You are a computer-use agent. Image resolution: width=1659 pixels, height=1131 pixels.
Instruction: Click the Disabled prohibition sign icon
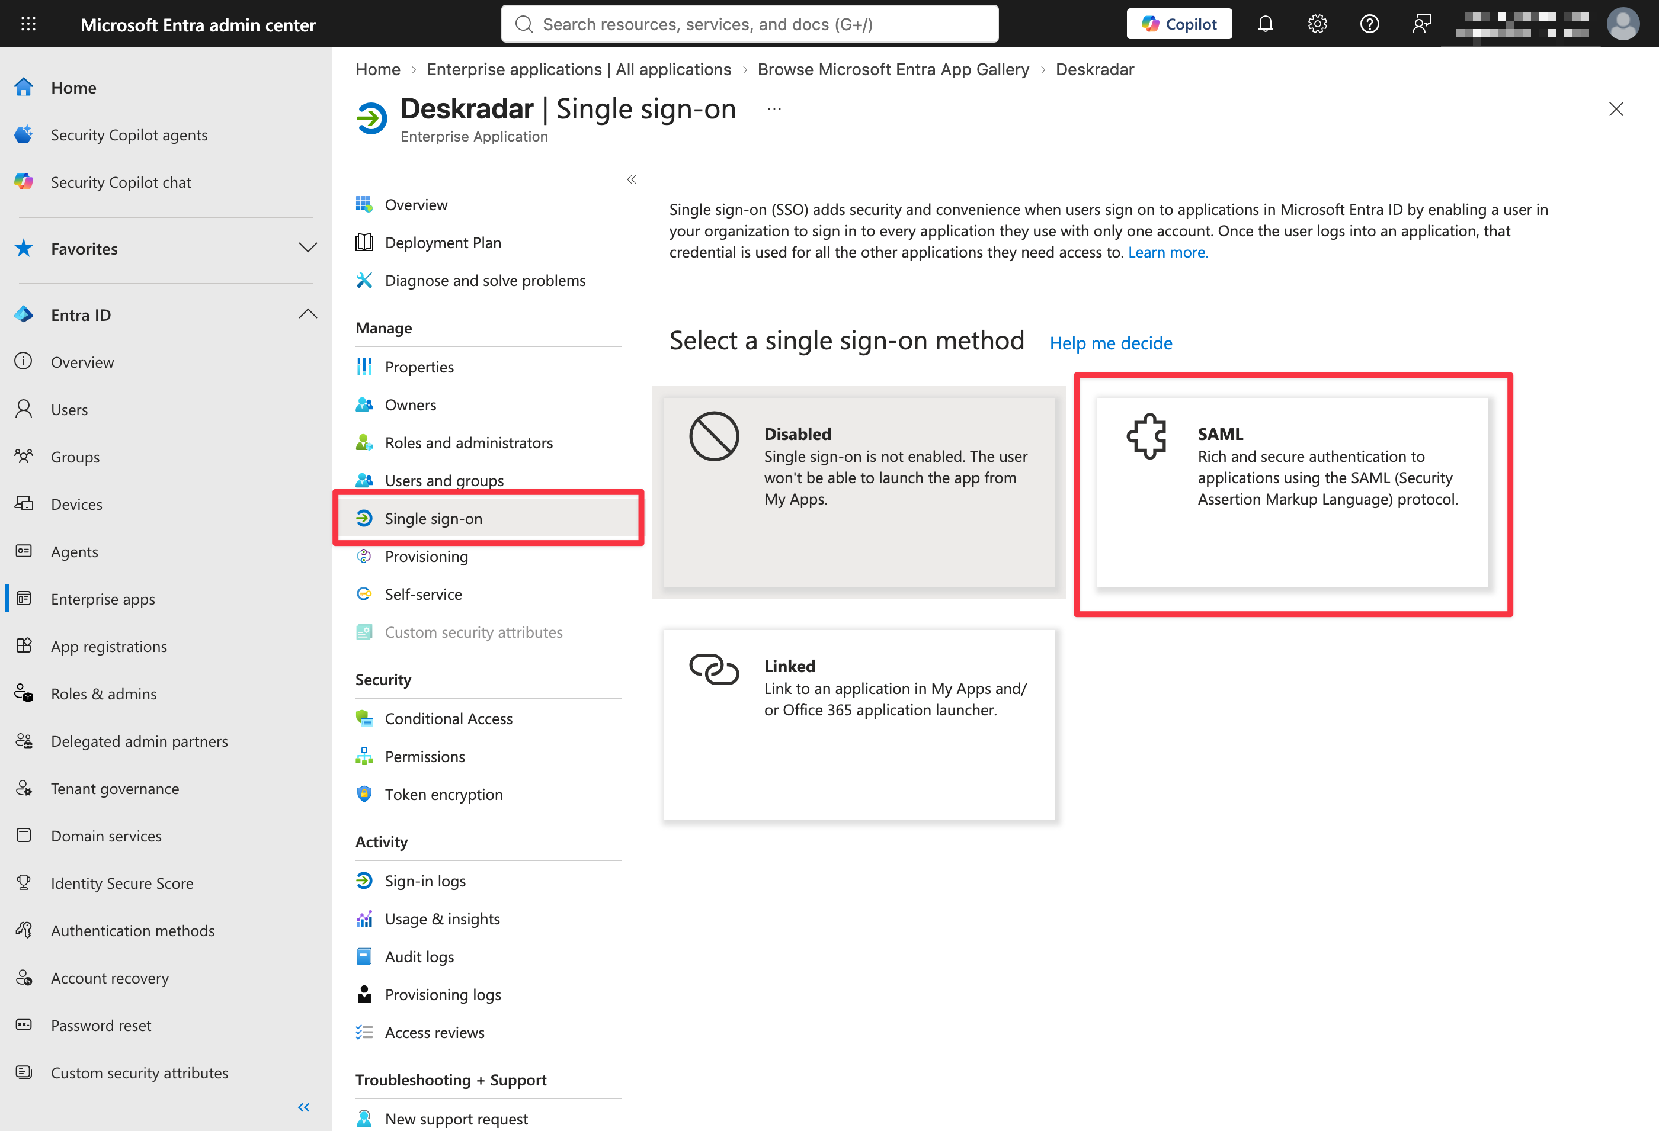pos(714,436)
